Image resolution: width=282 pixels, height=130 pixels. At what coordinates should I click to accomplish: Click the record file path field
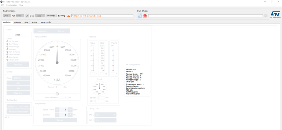click(x=206, y=16)
